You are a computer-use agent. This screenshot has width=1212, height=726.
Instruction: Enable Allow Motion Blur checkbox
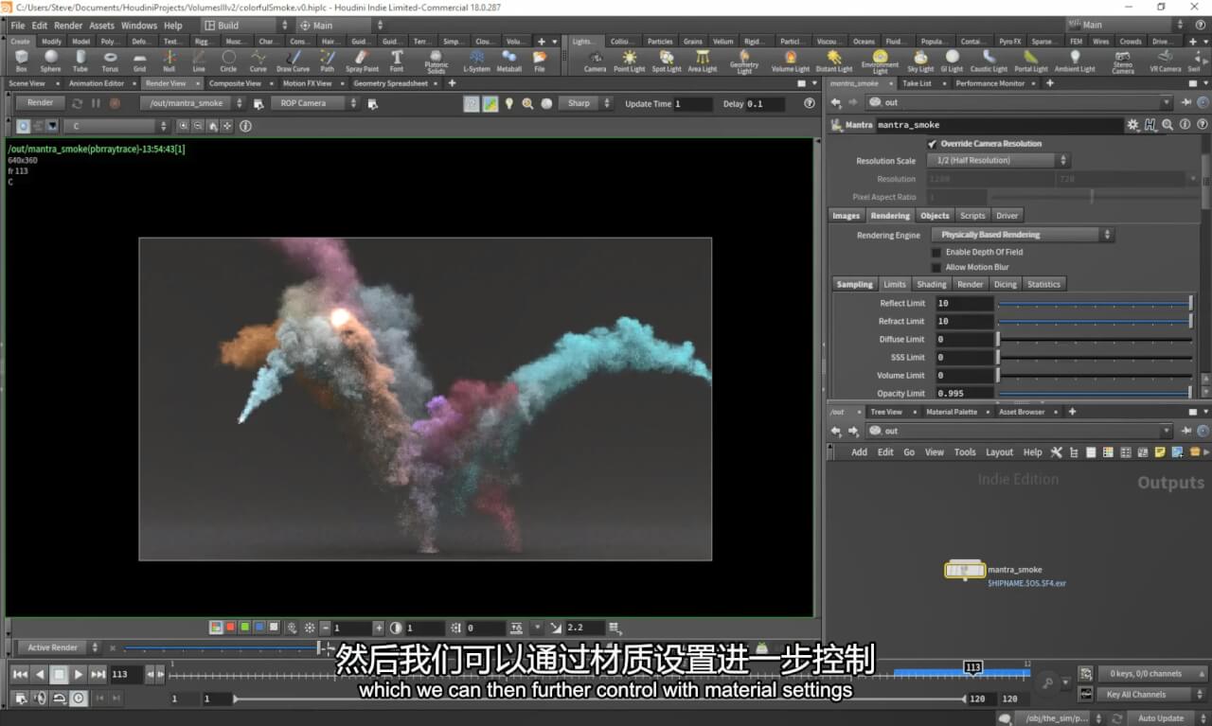point(936,268)
